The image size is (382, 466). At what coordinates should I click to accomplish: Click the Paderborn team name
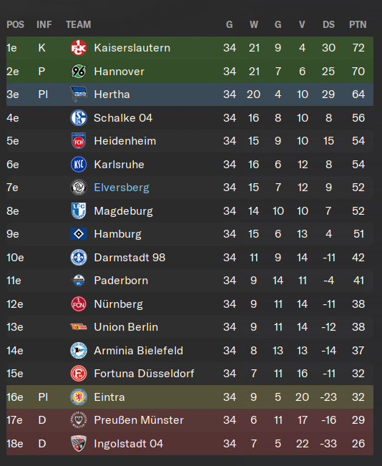click(x=121, y=281)
